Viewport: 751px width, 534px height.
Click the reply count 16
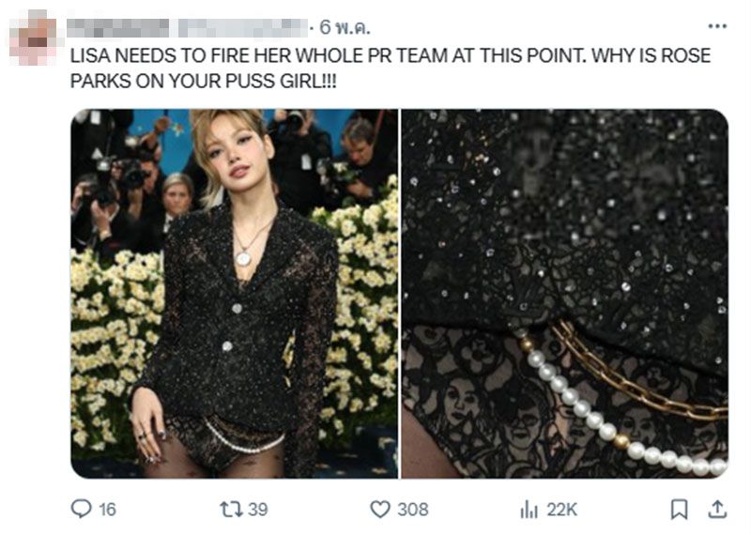point(107,509)
